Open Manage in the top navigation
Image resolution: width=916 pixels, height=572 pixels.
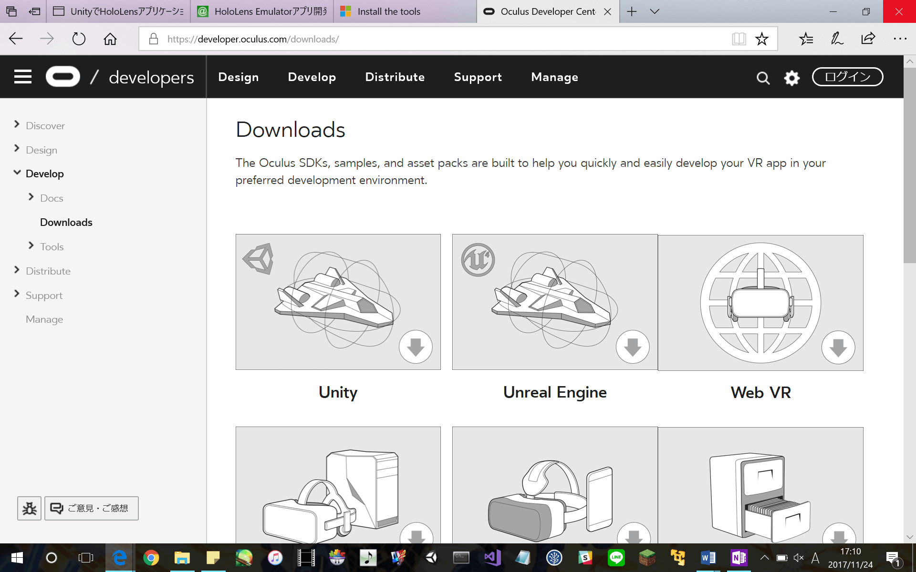click(x=555, y=77)
